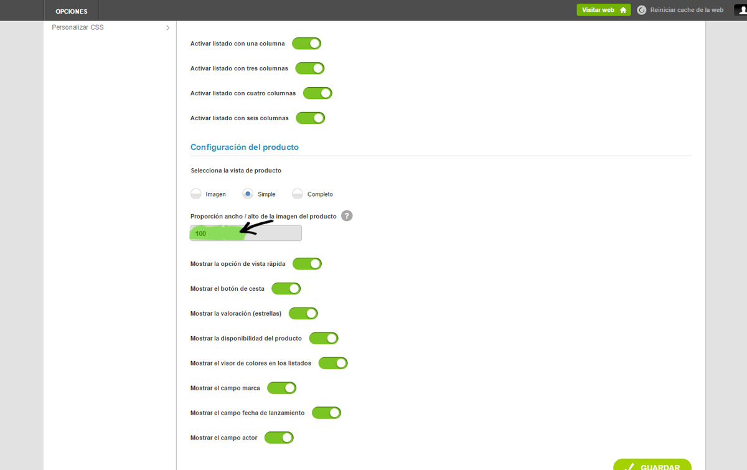Click the proportion input field showing 100

pos(246,233)
